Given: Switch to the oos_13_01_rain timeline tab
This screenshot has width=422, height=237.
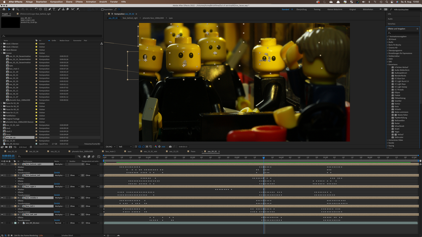Looking at the screenshot, I should pos(150,151).
